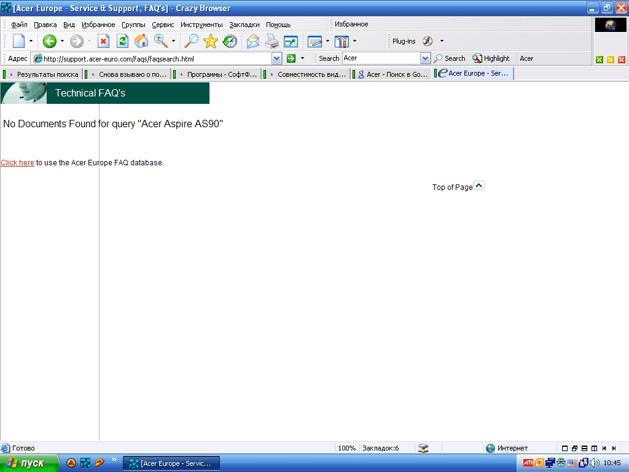Expand the Search box dropdown list

[425, 58]
